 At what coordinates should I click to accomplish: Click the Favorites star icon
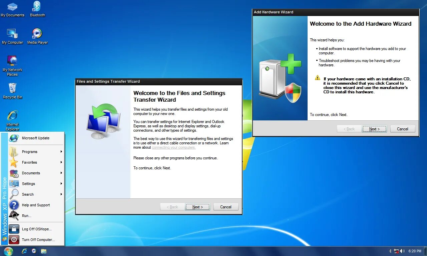click(14, 162)
